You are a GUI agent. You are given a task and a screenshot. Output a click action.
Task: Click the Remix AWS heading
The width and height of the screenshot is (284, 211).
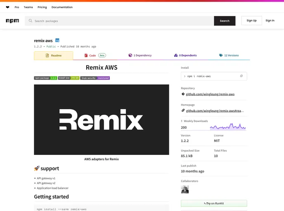tap(102, 68)
